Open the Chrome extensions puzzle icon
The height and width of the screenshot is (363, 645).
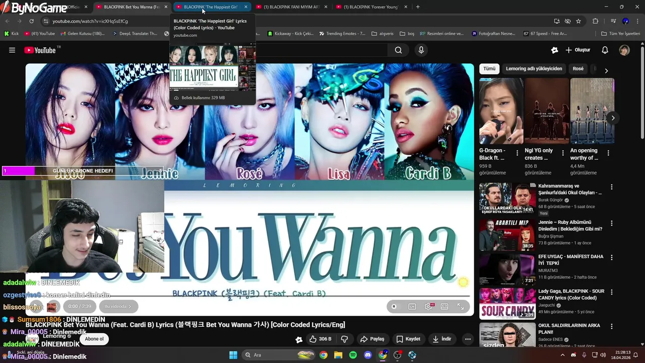click(x=595, y=21)
